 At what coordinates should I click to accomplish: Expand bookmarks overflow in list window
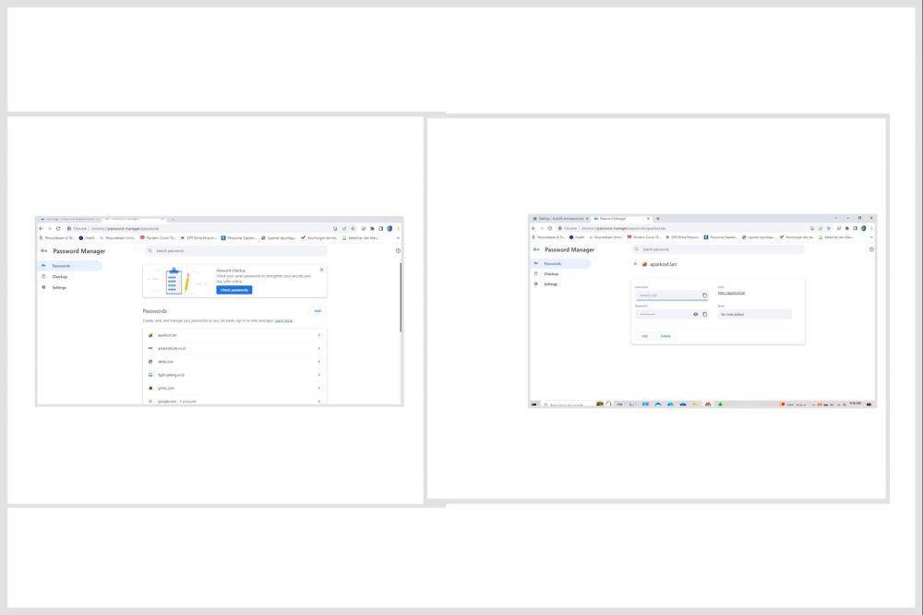399,238
